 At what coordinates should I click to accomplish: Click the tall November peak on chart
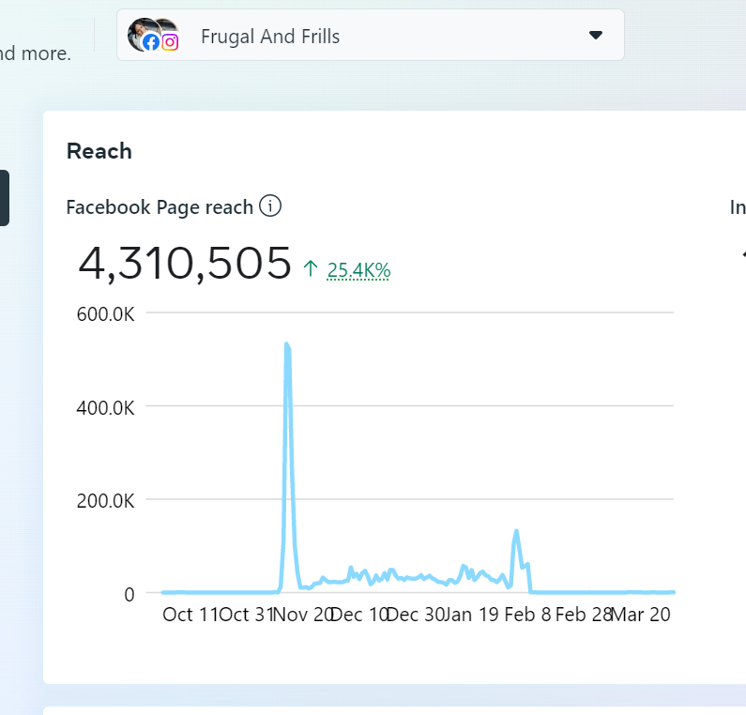[287, 344]
